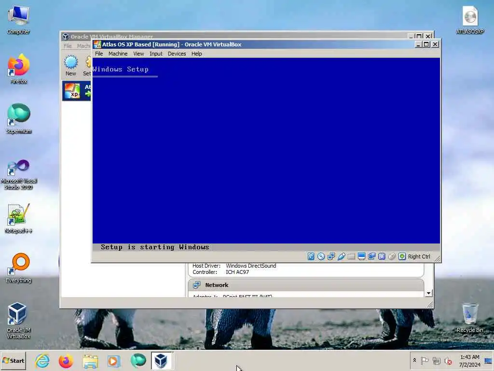Click inside the Windows Setup VM screen
This screenshot has width=494, height=371.
pos(266,155)
